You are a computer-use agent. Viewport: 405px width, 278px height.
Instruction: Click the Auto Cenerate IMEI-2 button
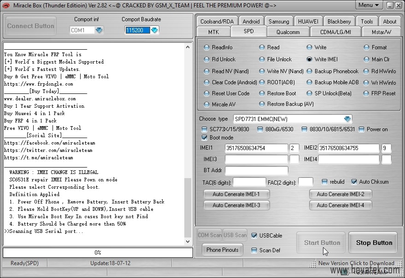(x=340, y=194)
